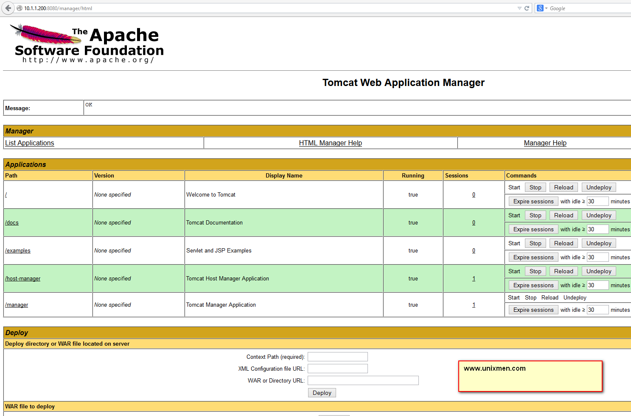Click the browser back arrow button
This screenshot has width=631, height=416.
(x=8, y=8)
